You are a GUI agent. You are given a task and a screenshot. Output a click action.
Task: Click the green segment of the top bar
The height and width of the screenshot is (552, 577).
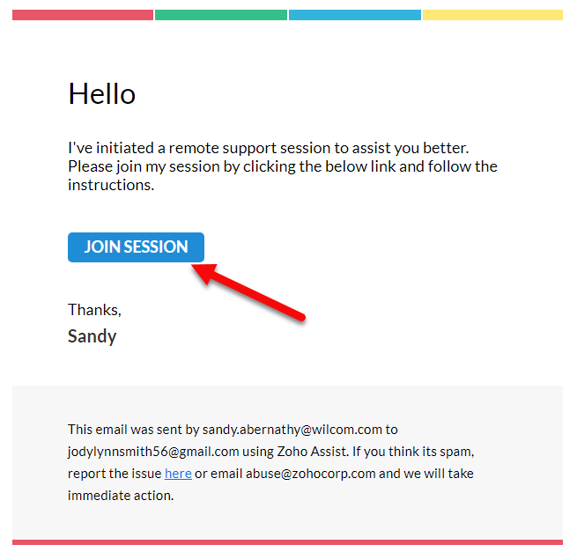(x=221, y=15)
